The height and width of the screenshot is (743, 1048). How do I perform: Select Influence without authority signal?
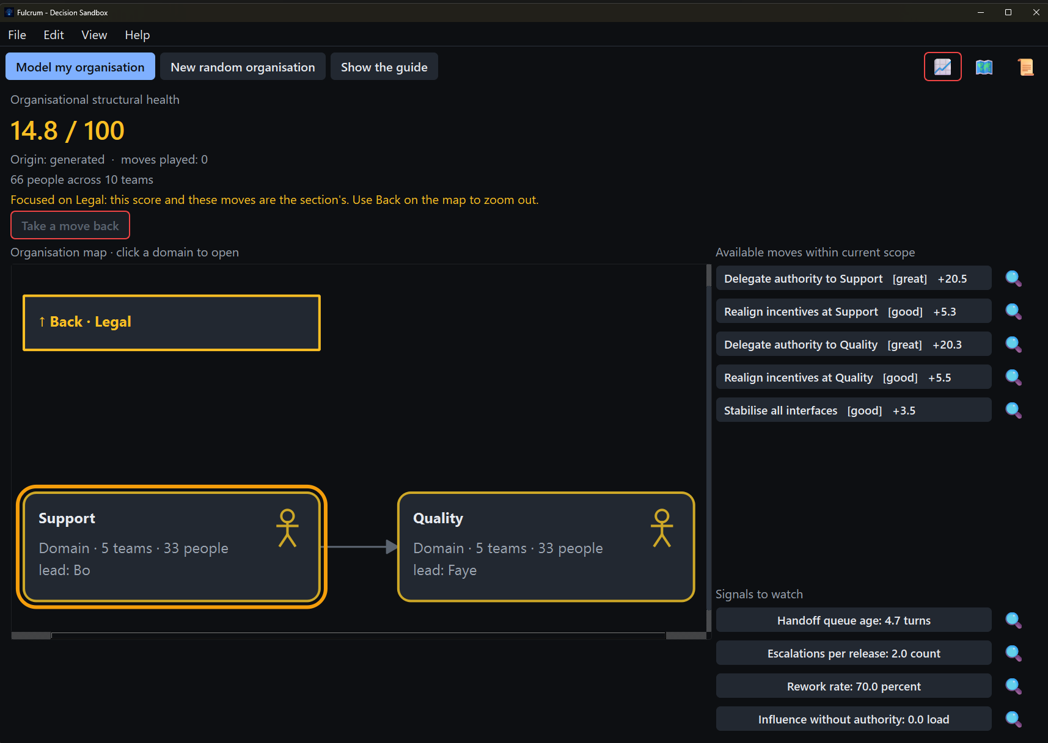[854, 719]
